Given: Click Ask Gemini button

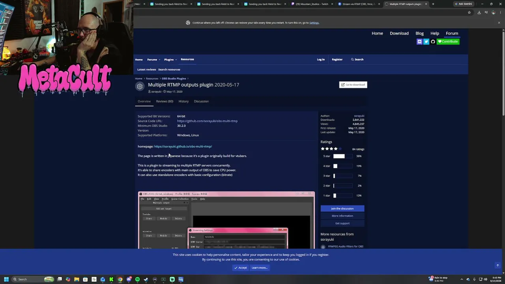Looking at the screenshot, I should [463, 4].
